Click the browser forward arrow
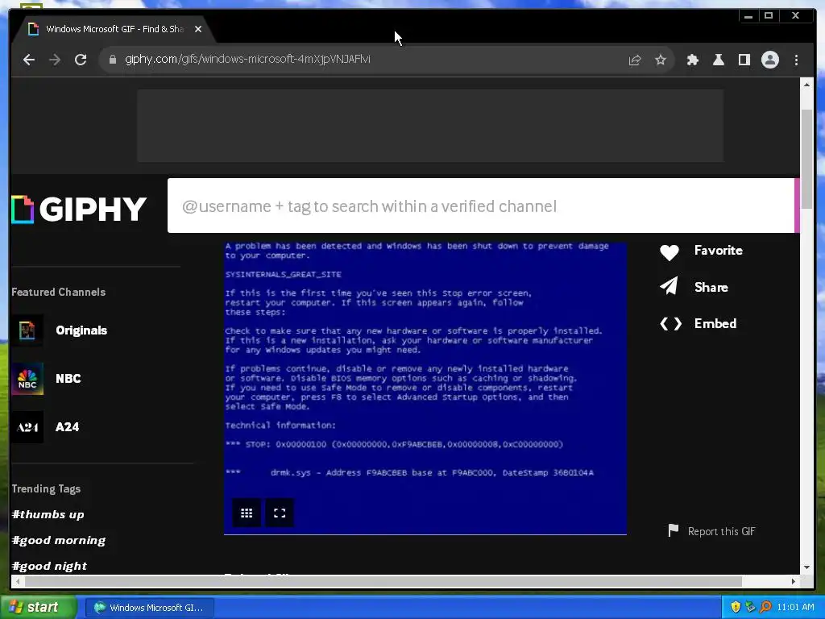This screenshot has width=825, height=619. tap(55, 60)
